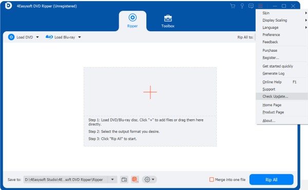Screen dimensions: 308x190
Task: Choose Purchase from the menu
Action: pos(282,50)
